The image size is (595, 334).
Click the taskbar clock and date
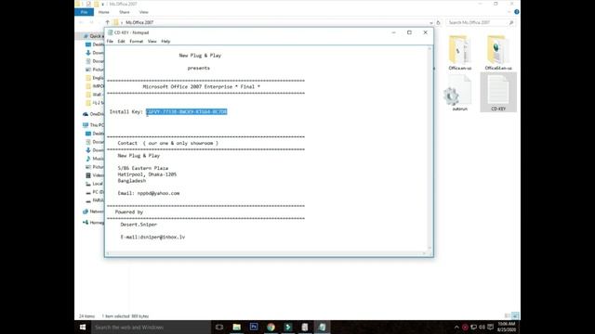pos(507,328)
